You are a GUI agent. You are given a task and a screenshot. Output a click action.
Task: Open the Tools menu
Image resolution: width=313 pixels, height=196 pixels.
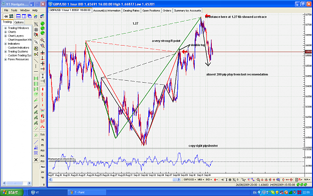tap(14, 10)
